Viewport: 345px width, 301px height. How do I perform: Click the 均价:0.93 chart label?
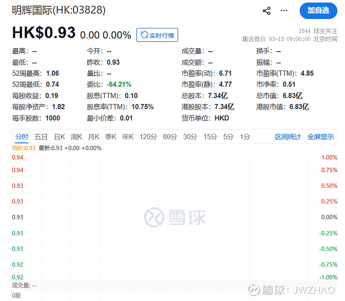point(24,148)
